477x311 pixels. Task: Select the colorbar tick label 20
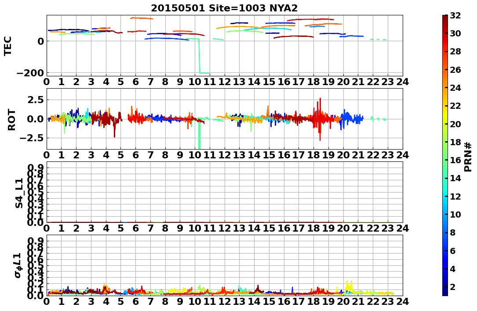tap(455, 124)
